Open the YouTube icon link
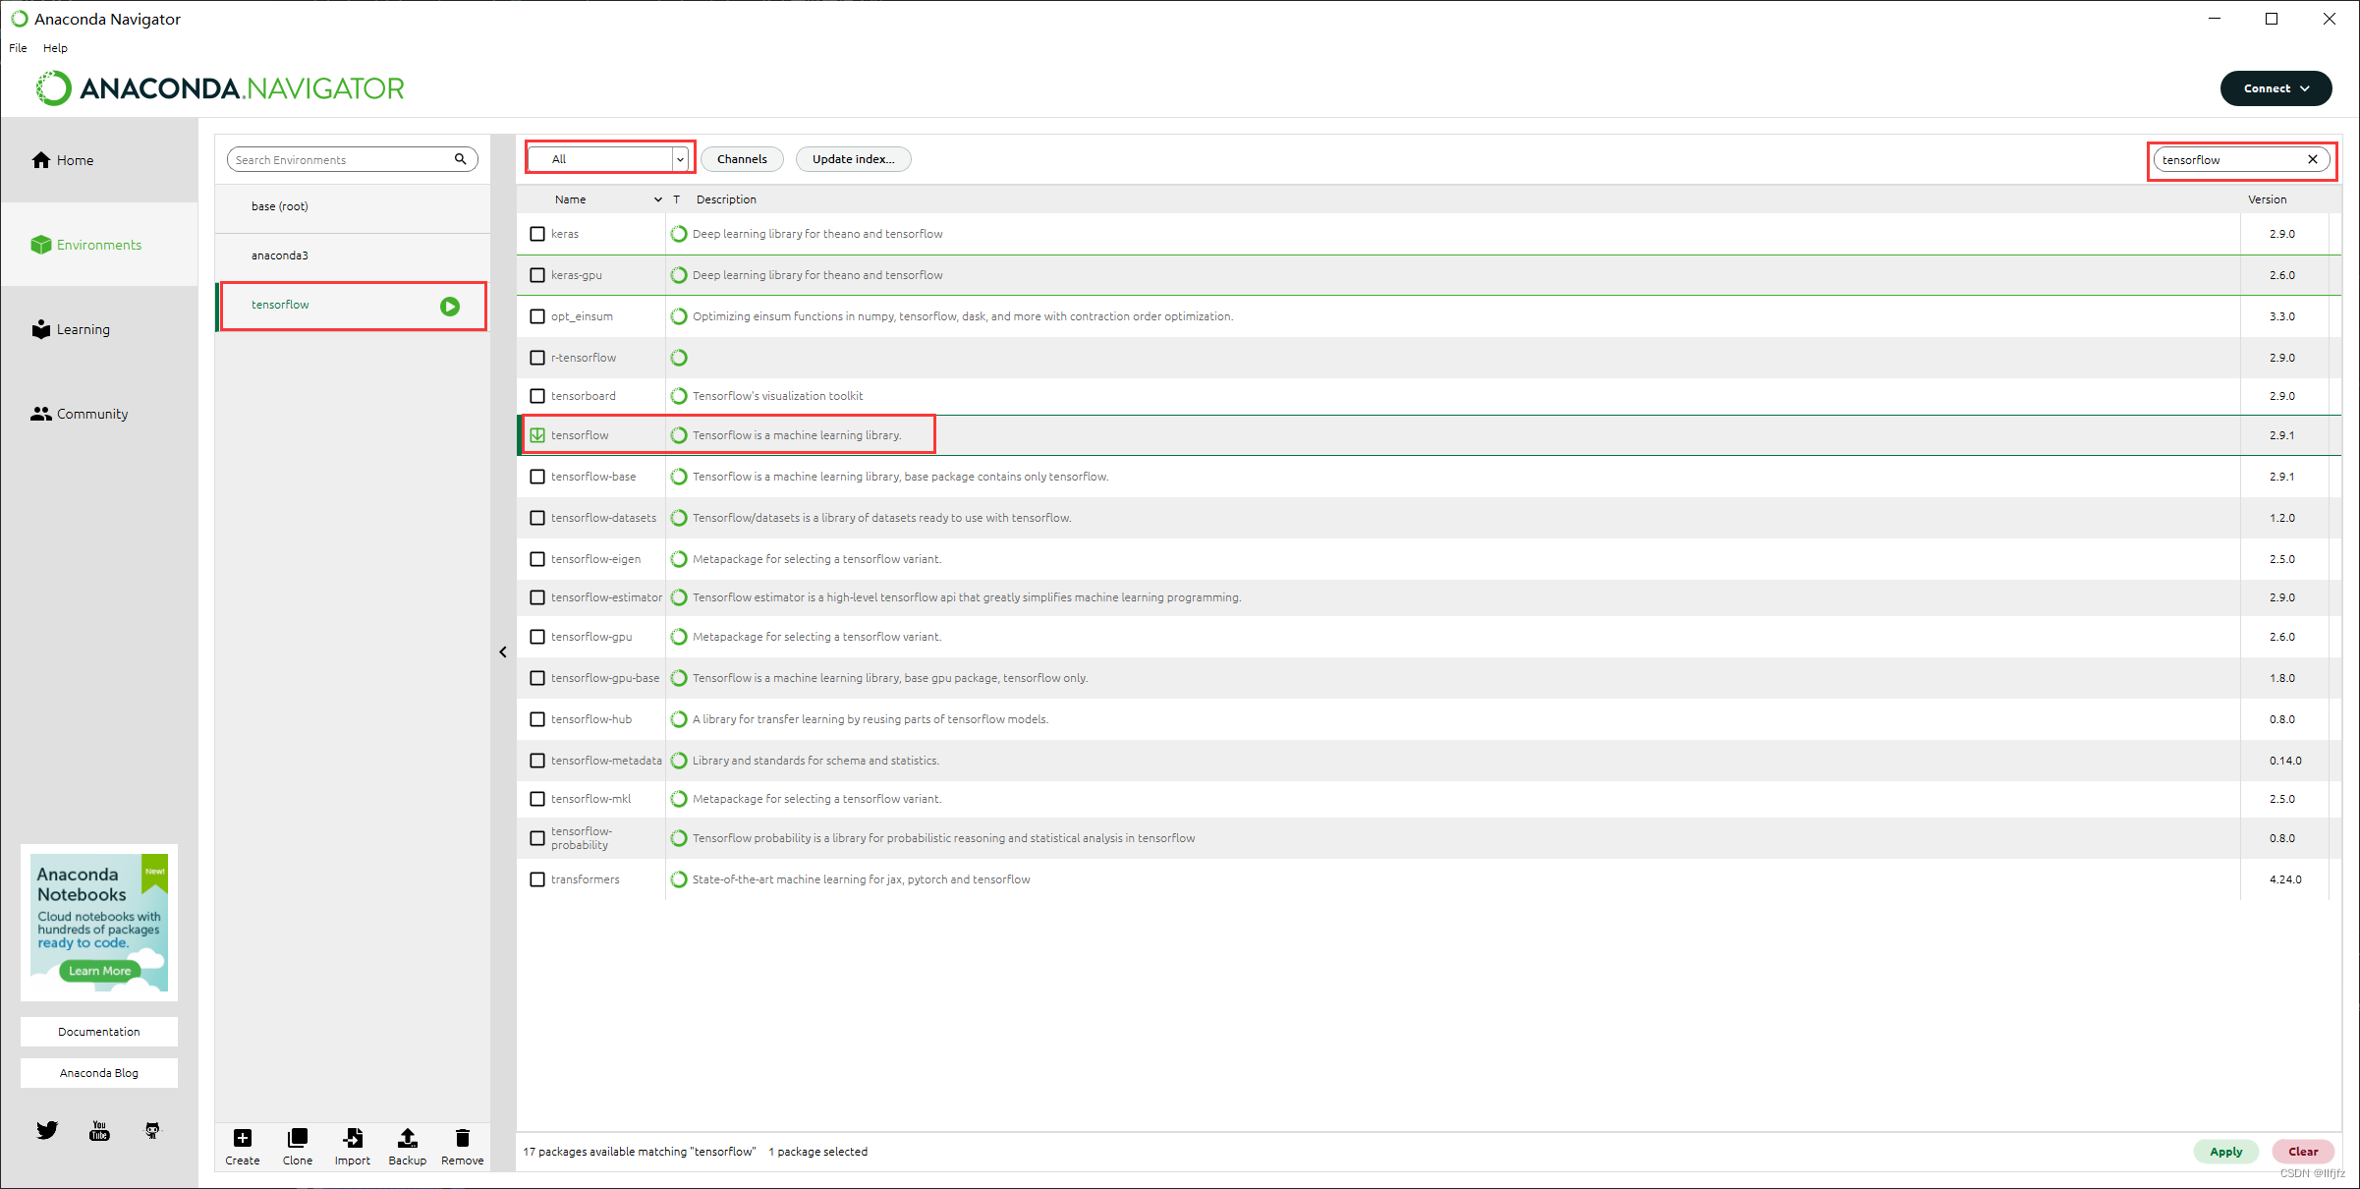The width and height of the screenshot is (2360, 1189). click(99, 1130)
